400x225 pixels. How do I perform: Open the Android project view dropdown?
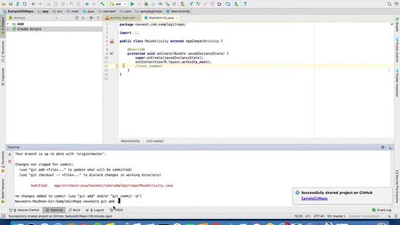click(x=33, y=18)
